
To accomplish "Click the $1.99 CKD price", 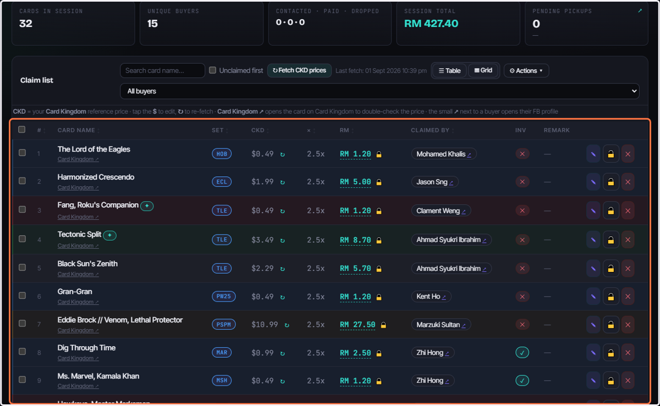I will click(x=262, y=182).
